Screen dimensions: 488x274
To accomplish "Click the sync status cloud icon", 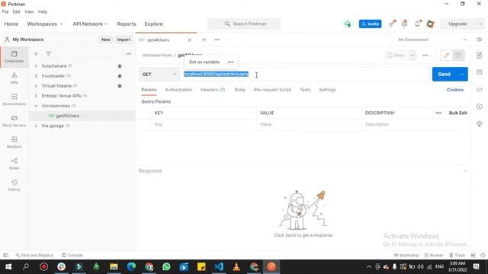I will click(x=348, y=24).
